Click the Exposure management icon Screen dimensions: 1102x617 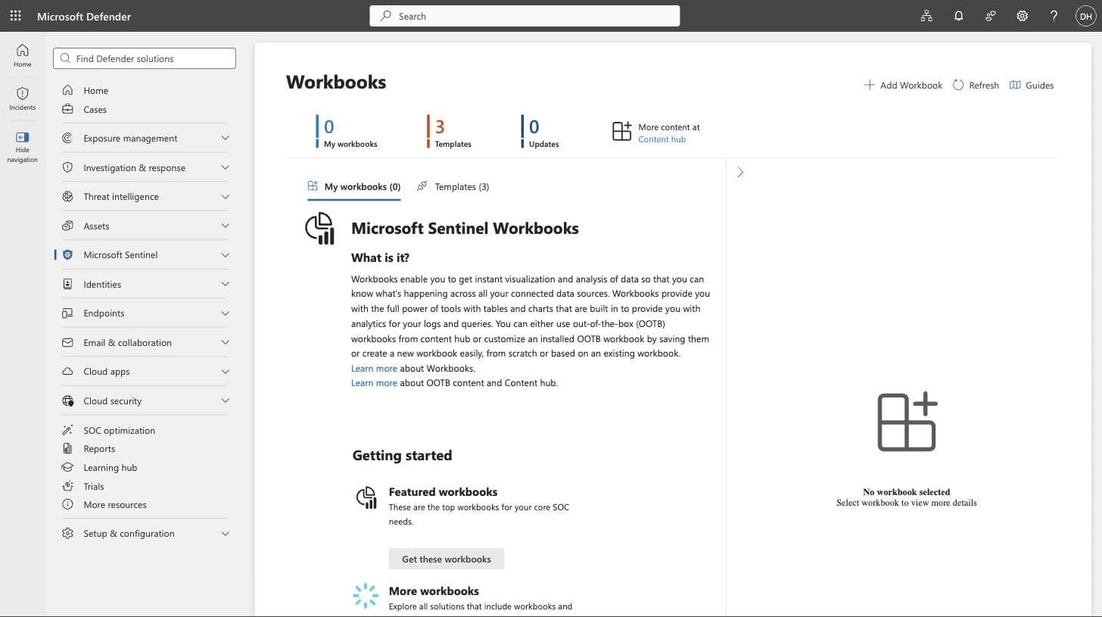click(x=67, y=138)
